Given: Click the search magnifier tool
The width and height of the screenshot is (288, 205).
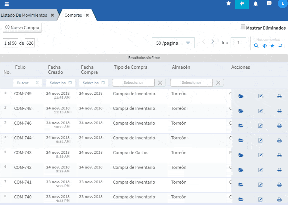Looking at the screenshot, I should pos(256,46).
